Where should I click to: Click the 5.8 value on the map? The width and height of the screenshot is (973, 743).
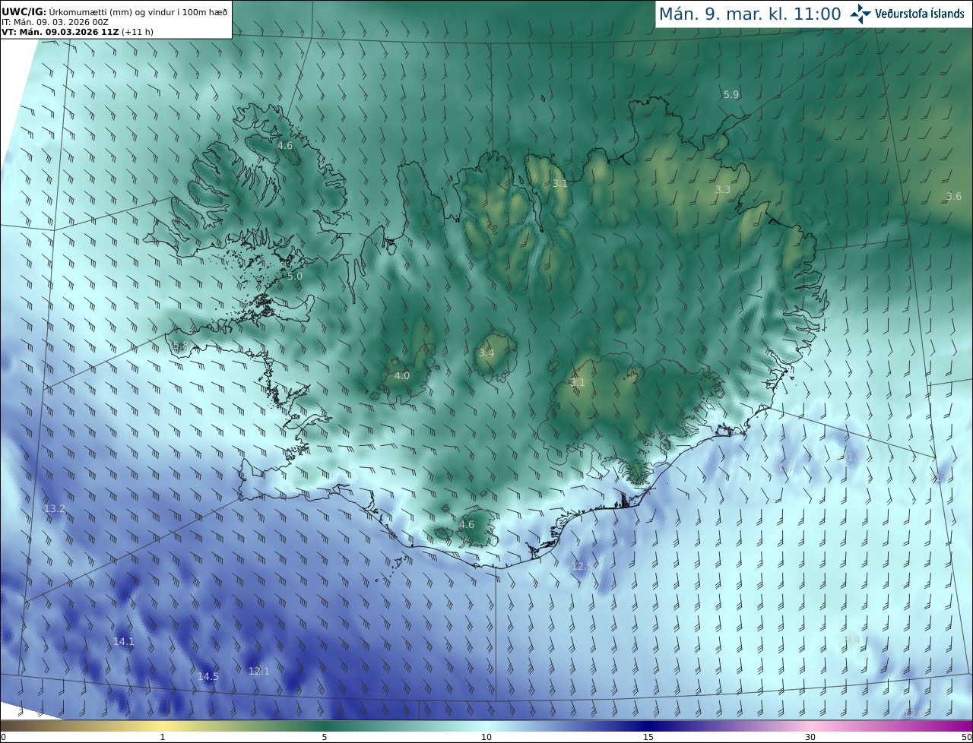(180, 346)
